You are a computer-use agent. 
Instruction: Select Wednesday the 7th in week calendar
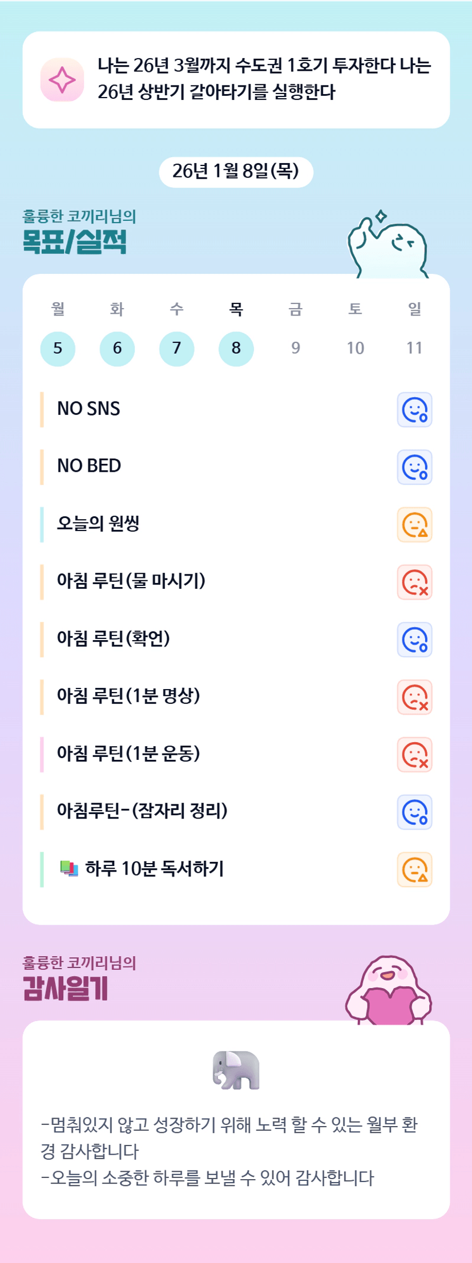(x=176, y=349)
